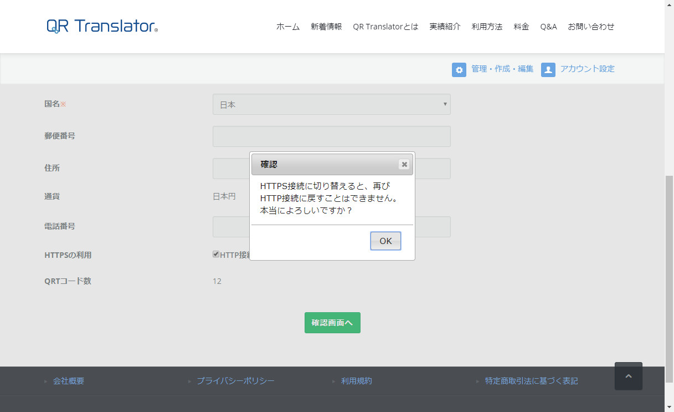Open the 国名 country dropdown showing 日本
This screenshot has width=674, height=412.
[331, 104]
